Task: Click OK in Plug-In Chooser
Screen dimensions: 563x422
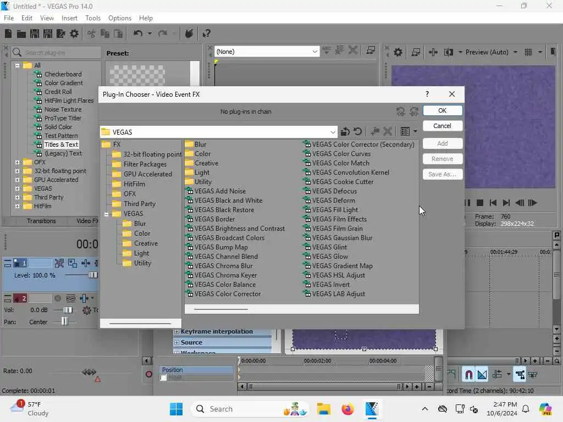Action: click(x=443, y=110)
